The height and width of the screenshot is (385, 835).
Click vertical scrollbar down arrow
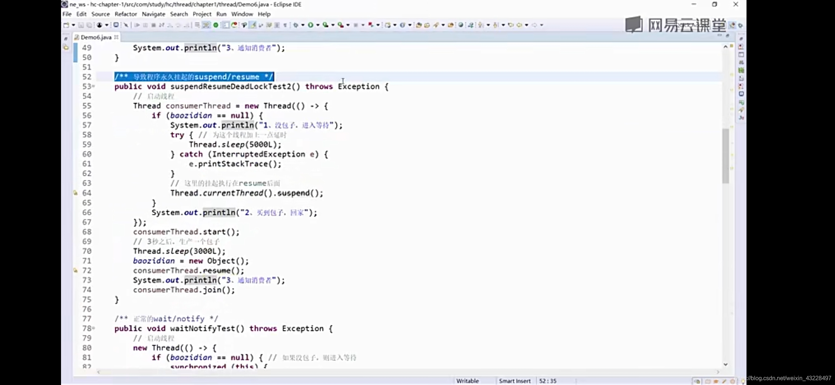pyautogui.click(x=725, y=364)
